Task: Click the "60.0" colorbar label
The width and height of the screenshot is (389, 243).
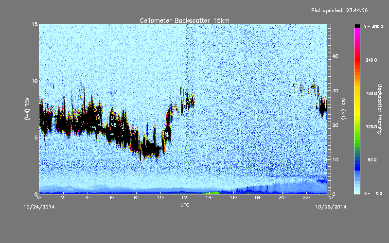Action: click(372, 160)
